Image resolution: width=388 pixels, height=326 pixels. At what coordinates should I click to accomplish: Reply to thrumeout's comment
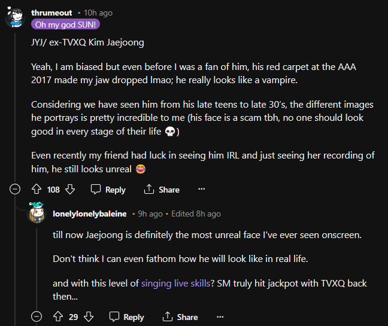pos(108,190)
